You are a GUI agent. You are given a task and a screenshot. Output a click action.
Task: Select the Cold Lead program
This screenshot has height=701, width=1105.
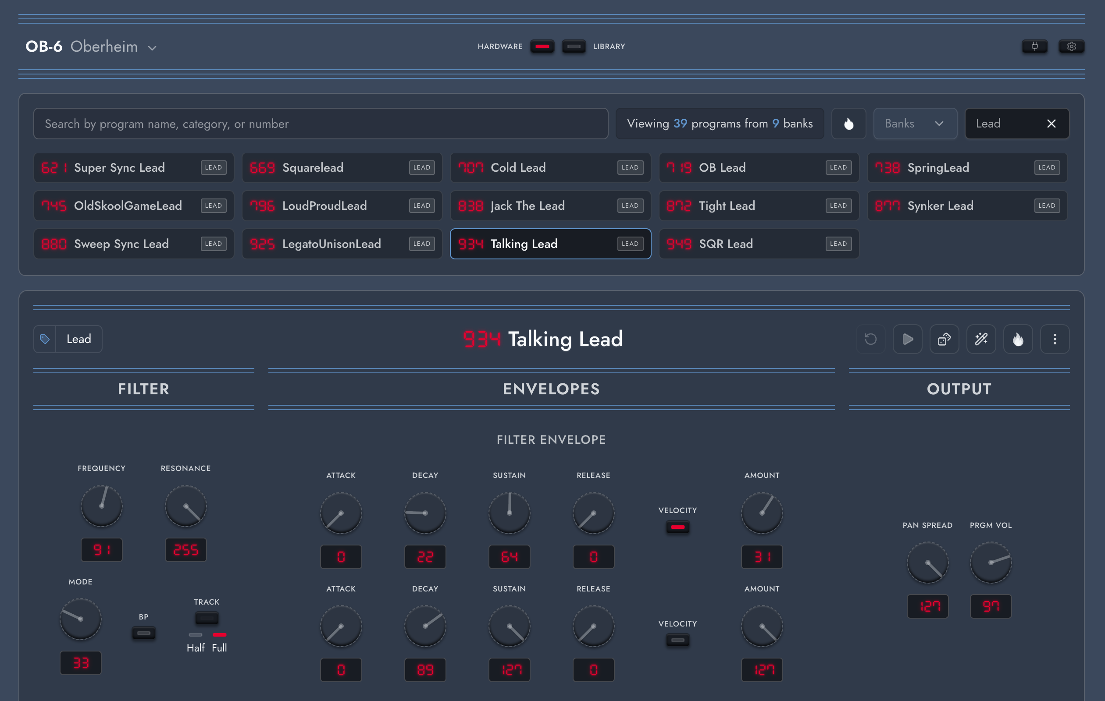pos(550,167)
